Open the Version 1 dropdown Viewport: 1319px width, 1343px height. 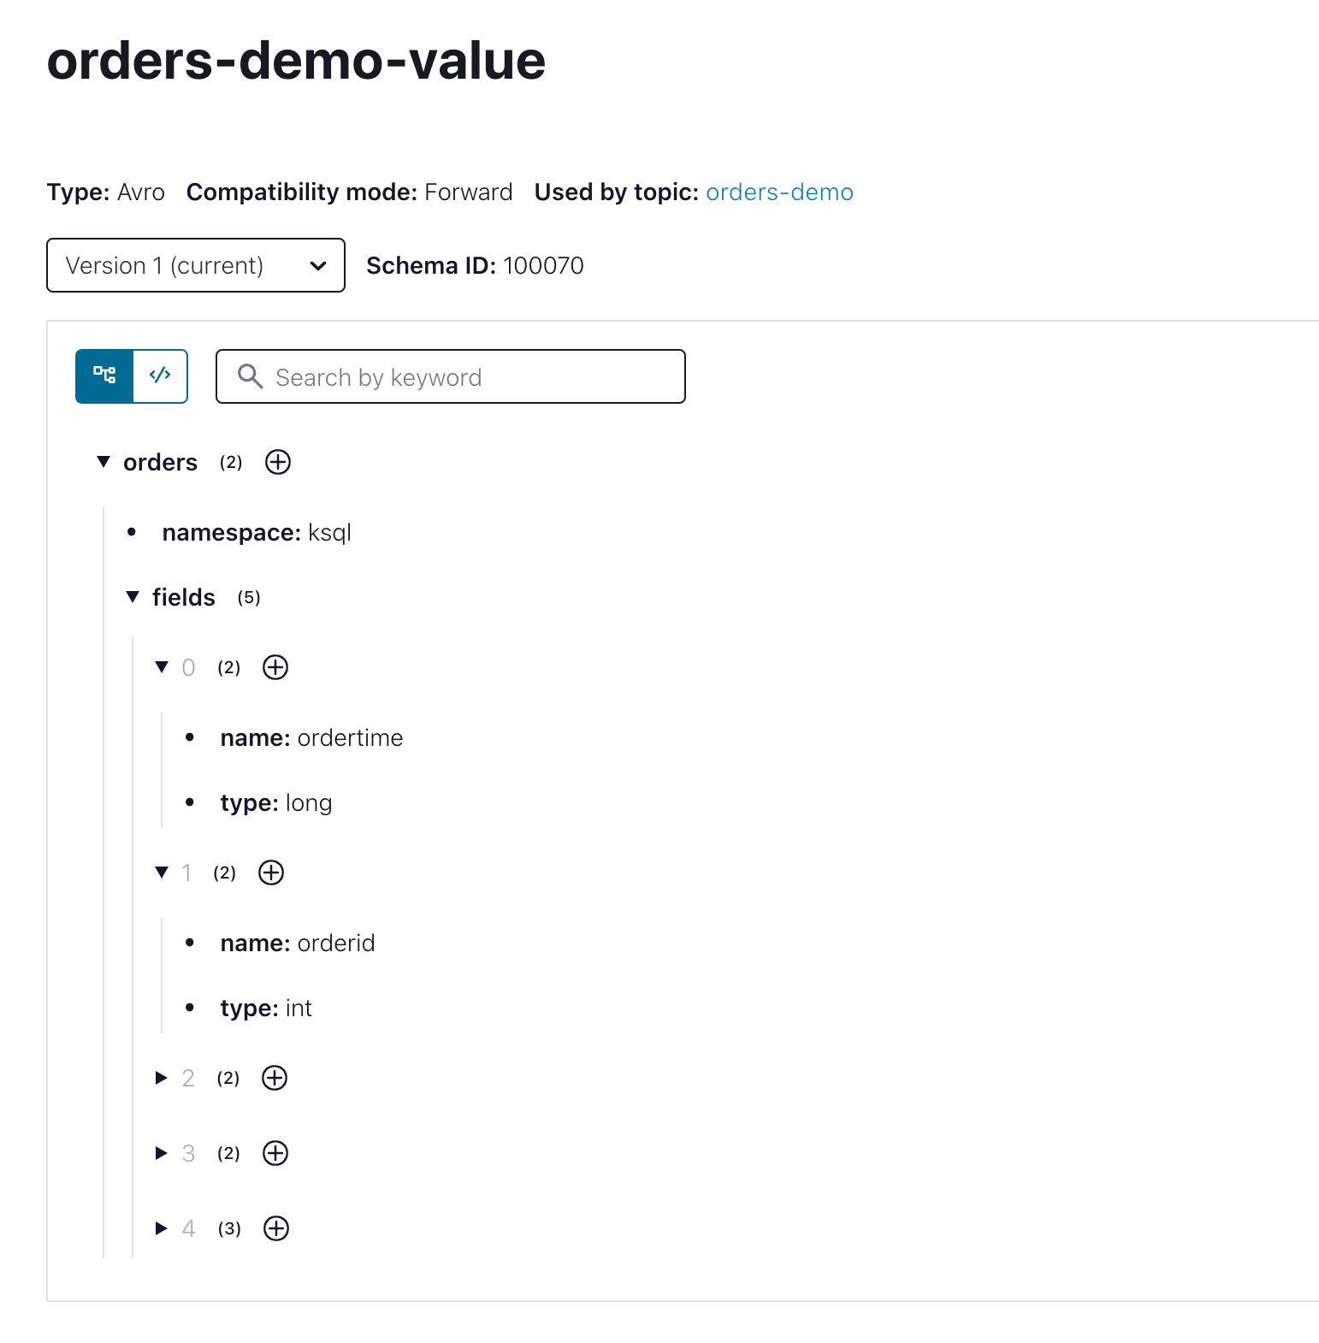pyautogui.click(x=195, y=265)
